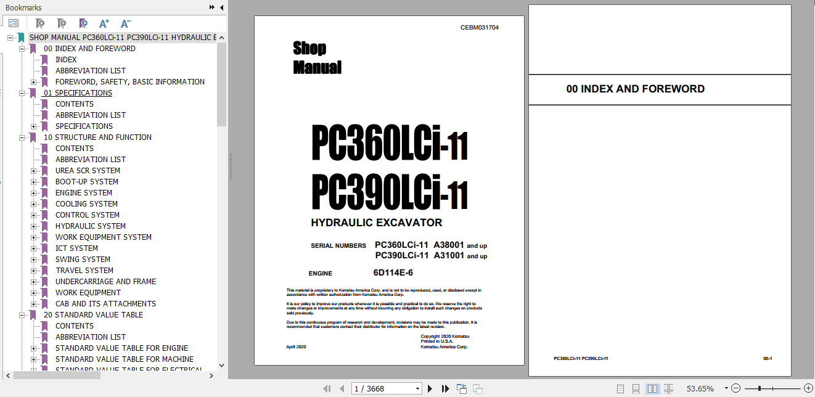
Task: Collapse the 20 STANDARD VALUE TABLE section
Action: click(x=22, y=315)
